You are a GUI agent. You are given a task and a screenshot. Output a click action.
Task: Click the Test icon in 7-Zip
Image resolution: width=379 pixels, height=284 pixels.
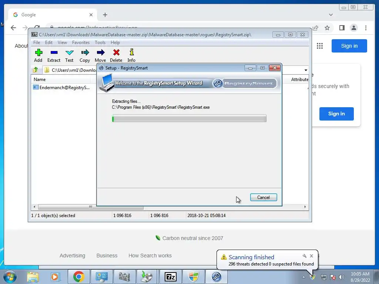point(69,55)
